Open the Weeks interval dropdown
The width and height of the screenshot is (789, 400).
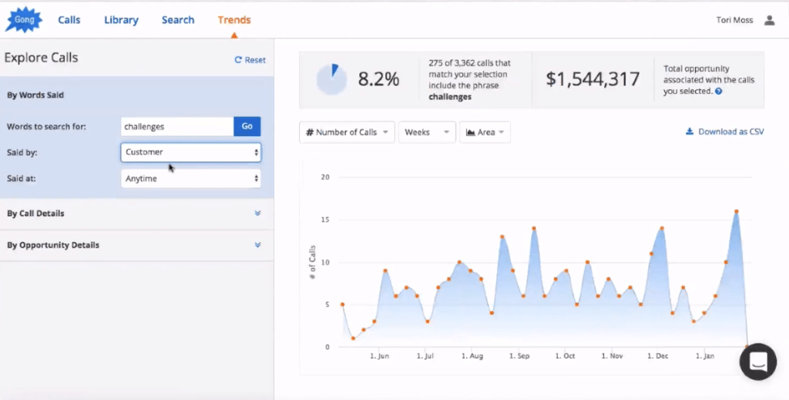click(x=427, y=132)
